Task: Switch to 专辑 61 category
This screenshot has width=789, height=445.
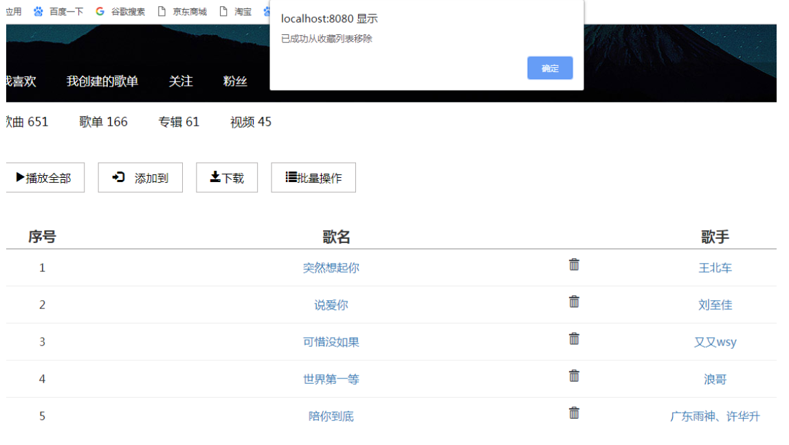Action: click(x=179, y=122)
